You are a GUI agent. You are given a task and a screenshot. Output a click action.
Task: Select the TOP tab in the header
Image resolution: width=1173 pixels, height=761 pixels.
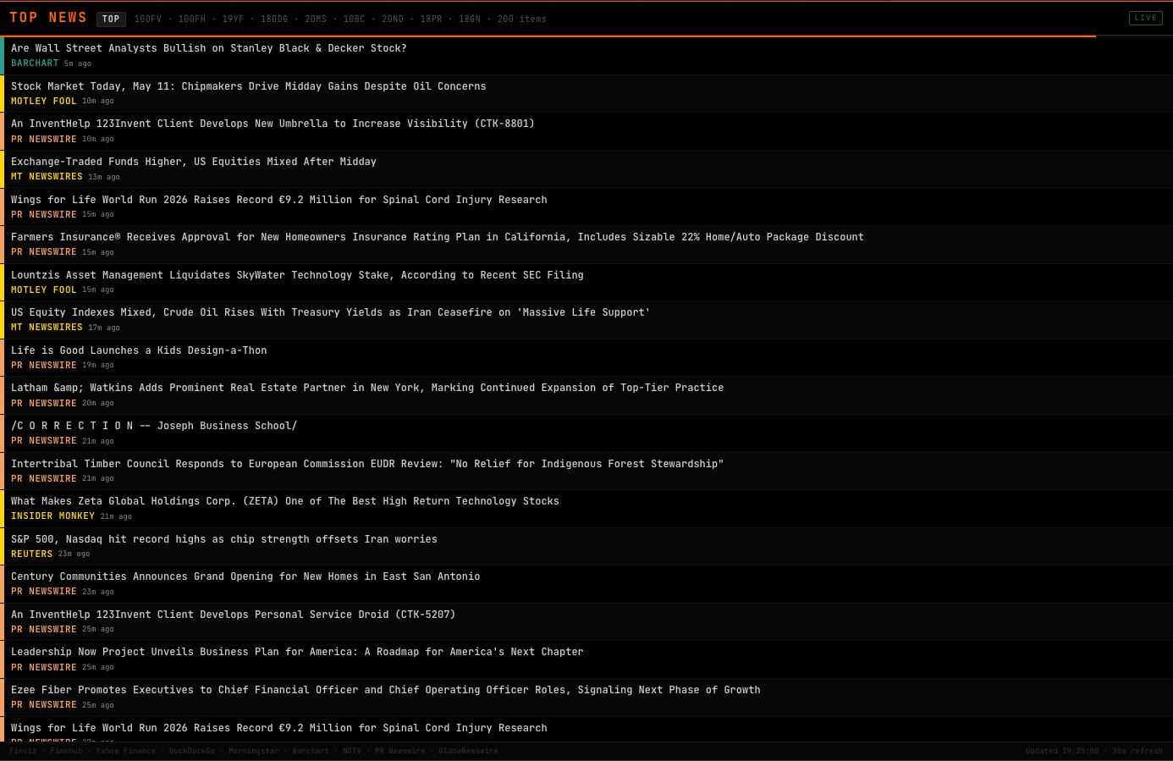pyautogui.click(x=111, y=19)
